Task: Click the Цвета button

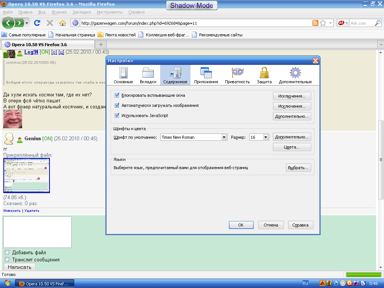Action: pyautogui.click(x=292, y=147)
